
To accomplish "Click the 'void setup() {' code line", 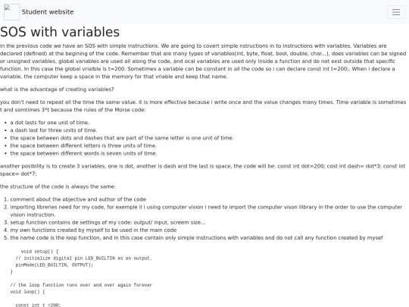I will coord(39,252).
